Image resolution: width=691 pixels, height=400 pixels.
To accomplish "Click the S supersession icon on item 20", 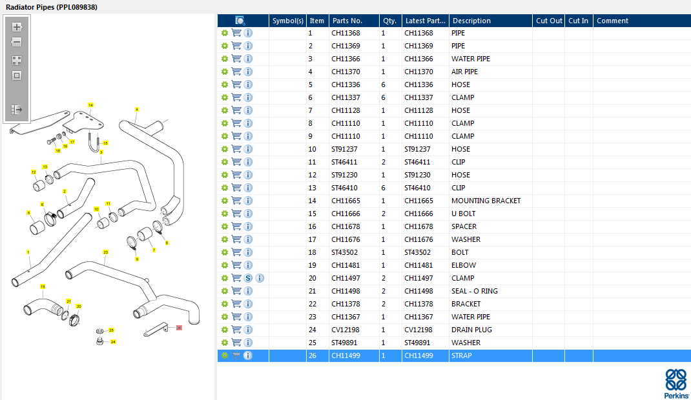I will (x=248, y=278).
